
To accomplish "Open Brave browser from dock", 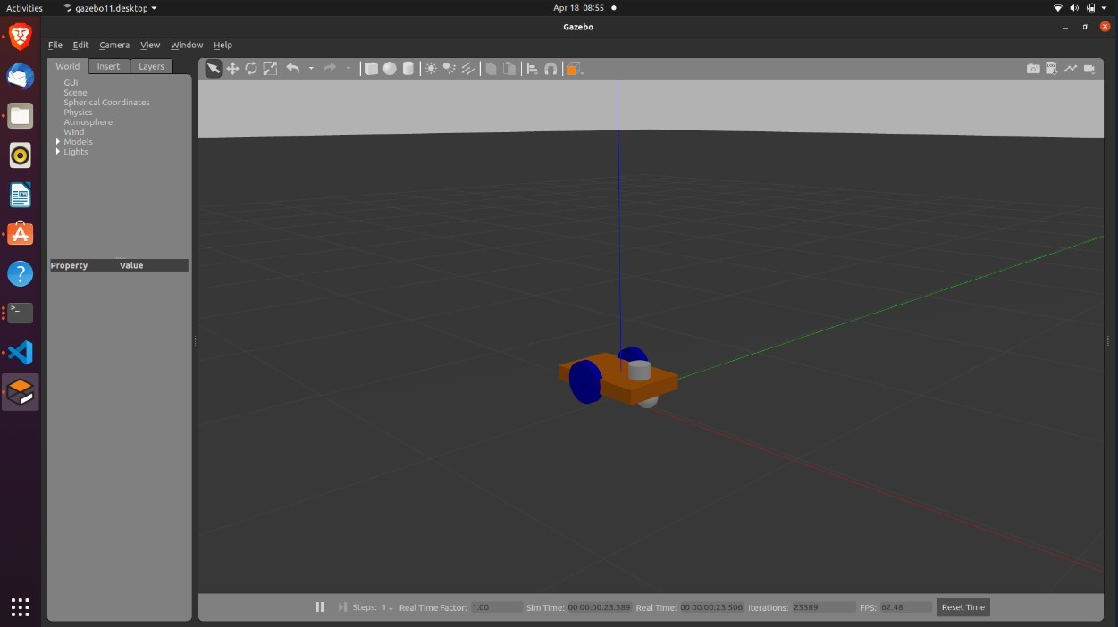I will click(21, 38).
